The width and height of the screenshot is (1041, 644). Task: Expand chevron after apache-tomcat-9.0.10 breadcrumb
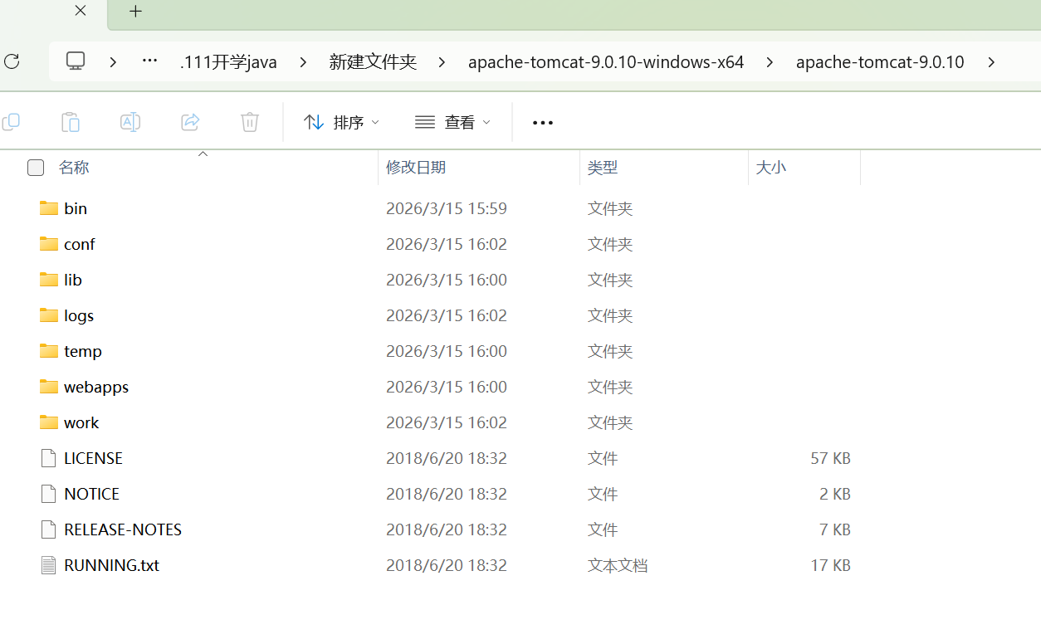(991, 62)
